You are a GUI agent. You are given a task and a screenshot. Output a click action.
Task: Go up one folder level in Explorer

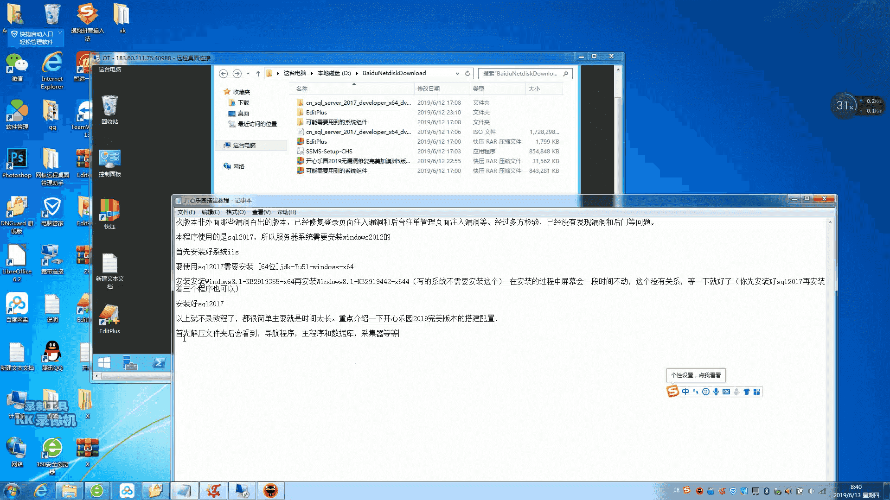[x=258, y=74]
